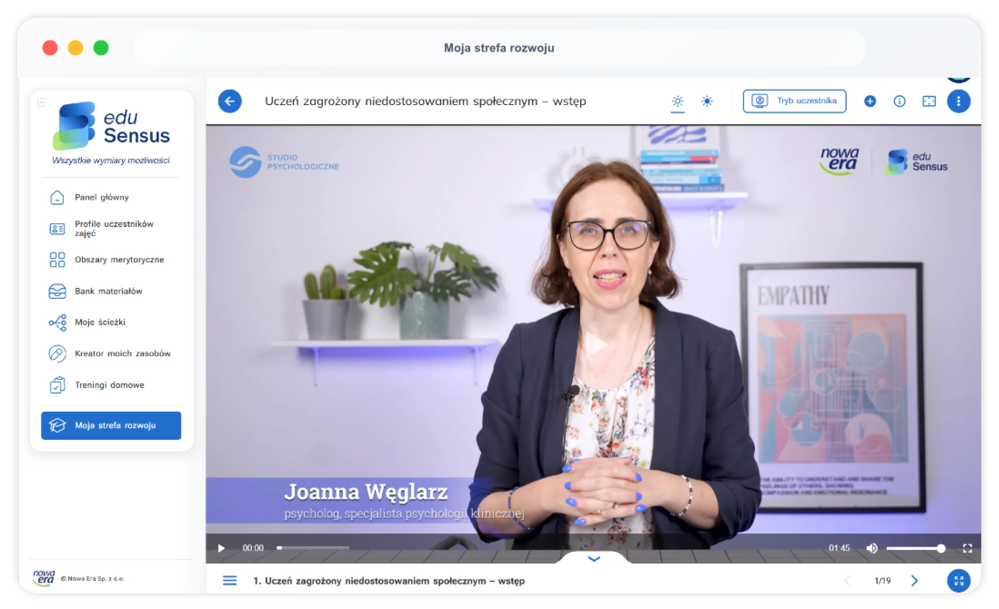Open Panel główny from sidebar

click(111, 197)
